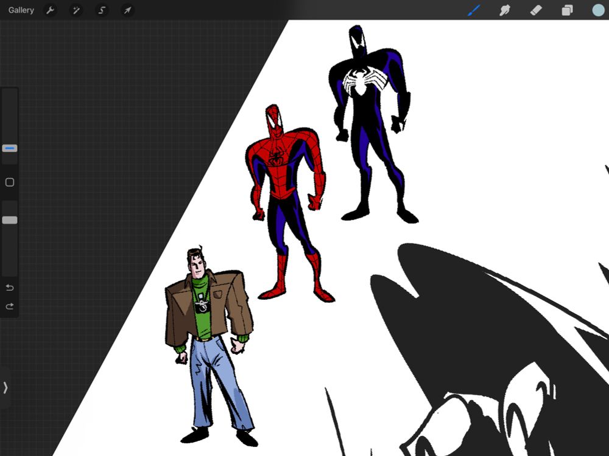Viewport: 609px width, 456px height.
Task: Return to the Gallery
Action: point(21,10)
